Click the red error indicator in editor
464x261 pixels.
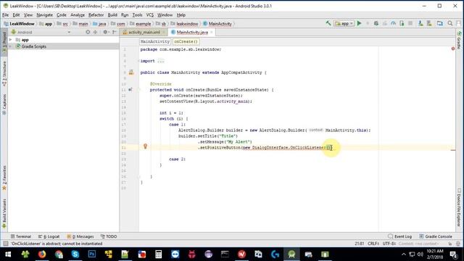[x=453, y=49]
